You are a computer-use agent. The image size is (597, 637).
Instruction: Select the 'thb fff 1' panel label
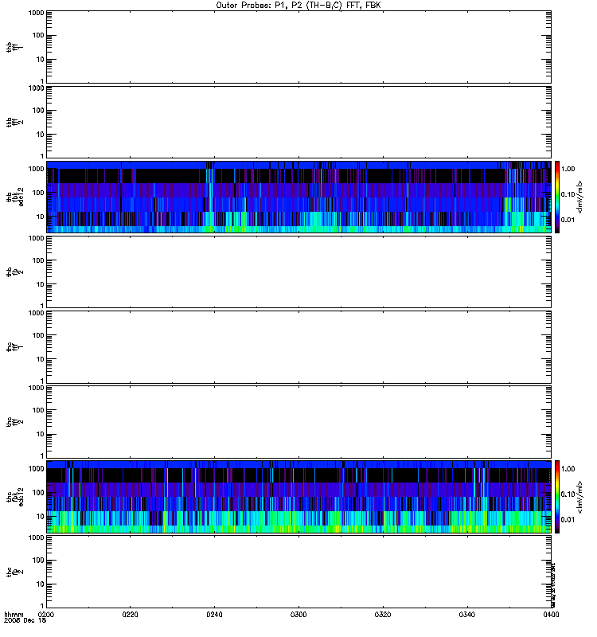click(x=14, y=47)
